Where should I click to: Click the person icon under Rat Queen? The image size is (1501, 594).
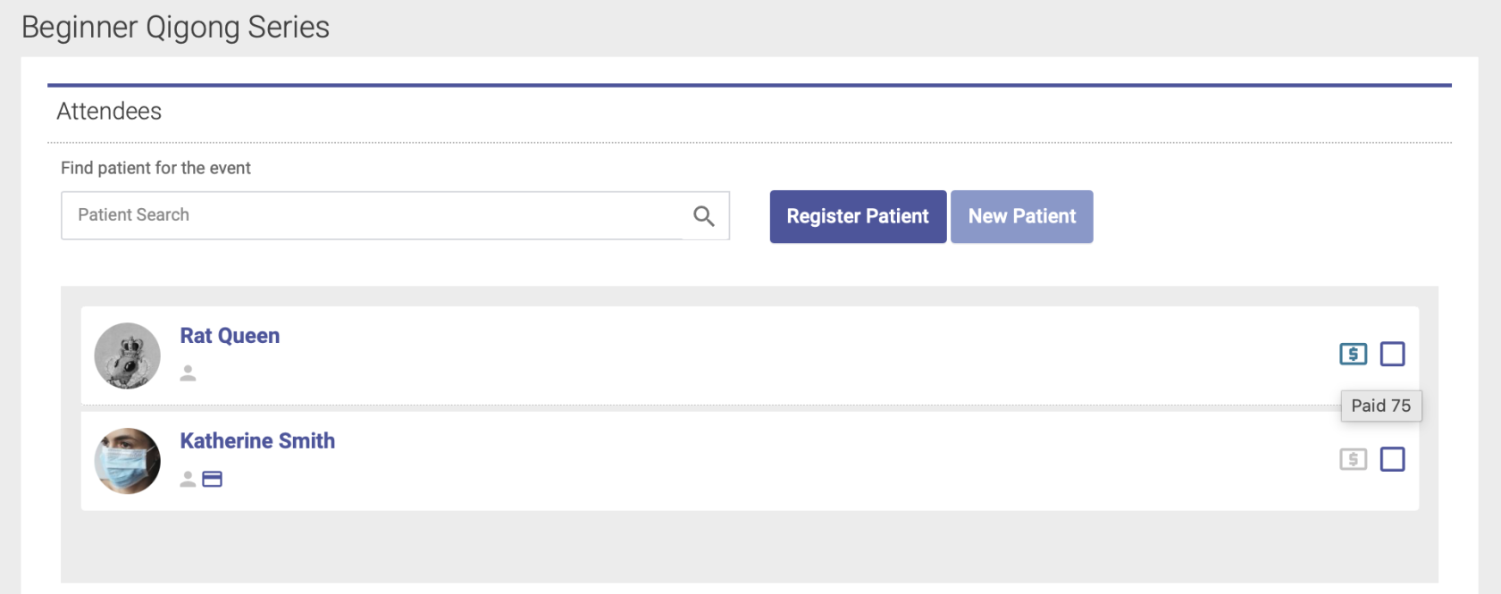click(188, 373)
